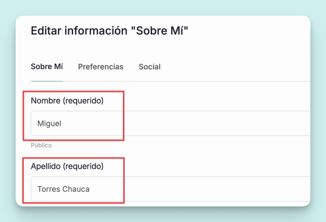Screen dimensions: 326x222
Task: Click the empty right side of Nombre field
Action: tap(255, 123)
